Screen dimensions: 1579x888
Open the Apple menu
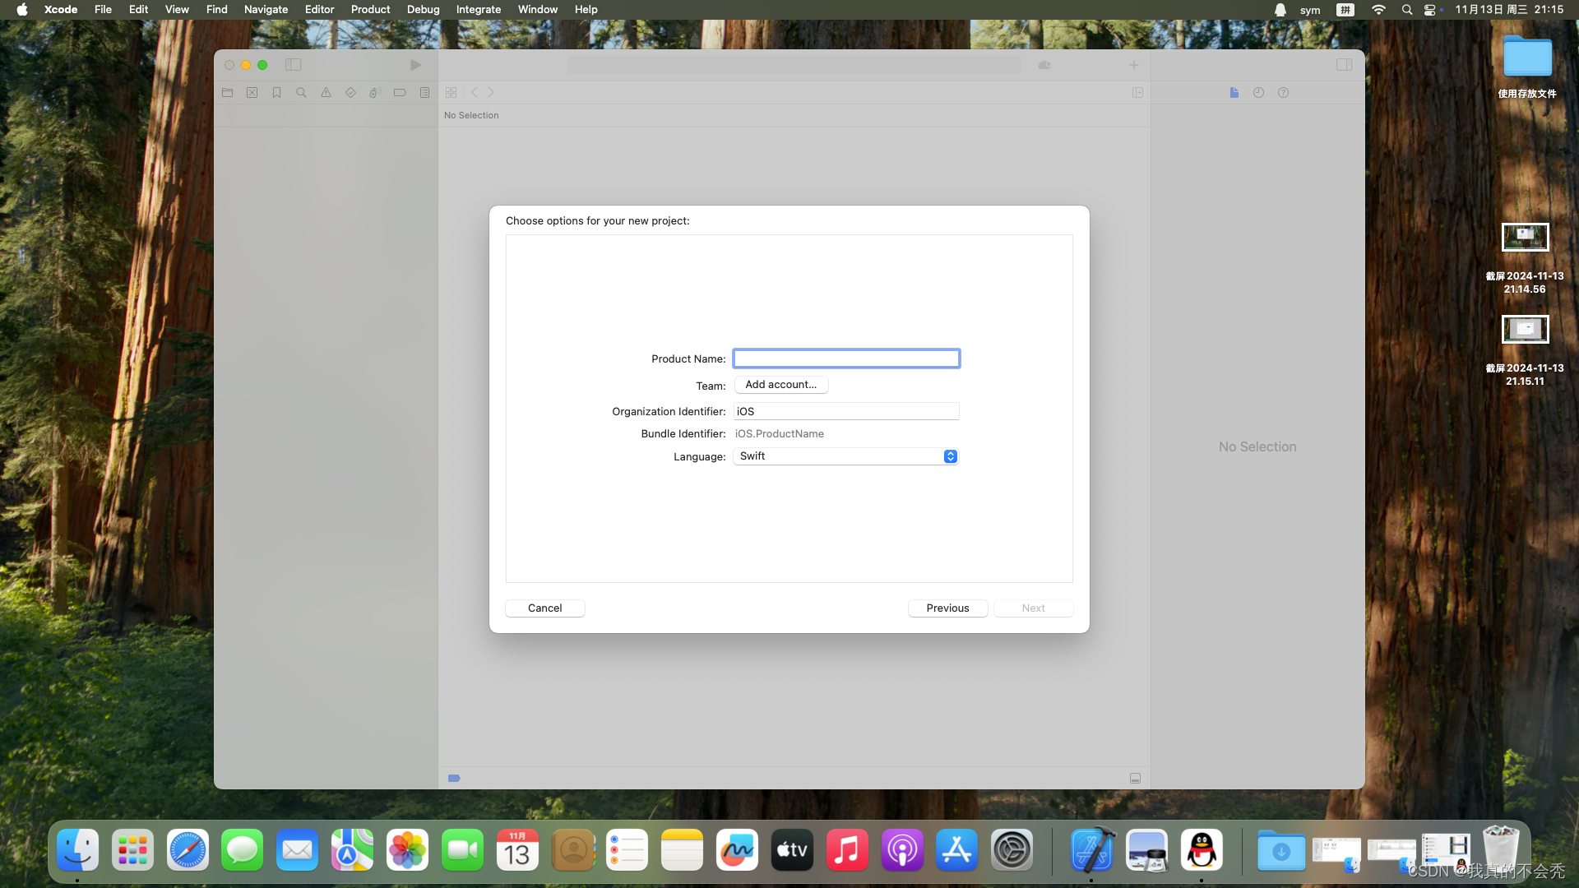(22, 10)
